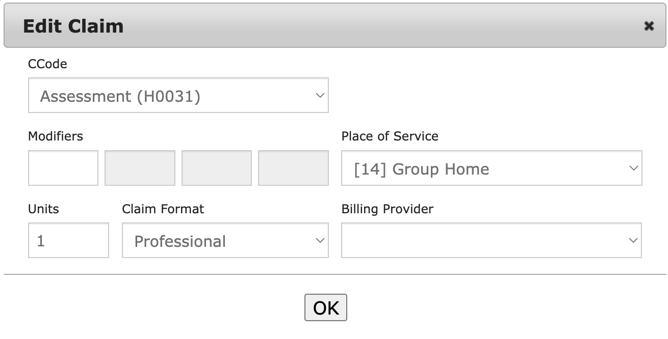Click the chevron arrow beside Professional

tap(320, 240)
